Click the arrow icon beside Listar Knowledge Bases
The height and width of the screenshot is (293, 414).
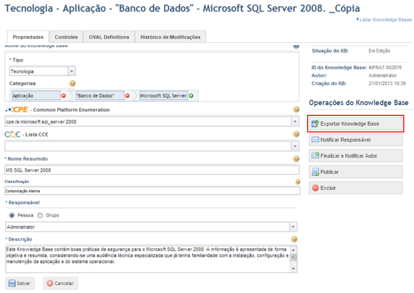coord(358,19)
